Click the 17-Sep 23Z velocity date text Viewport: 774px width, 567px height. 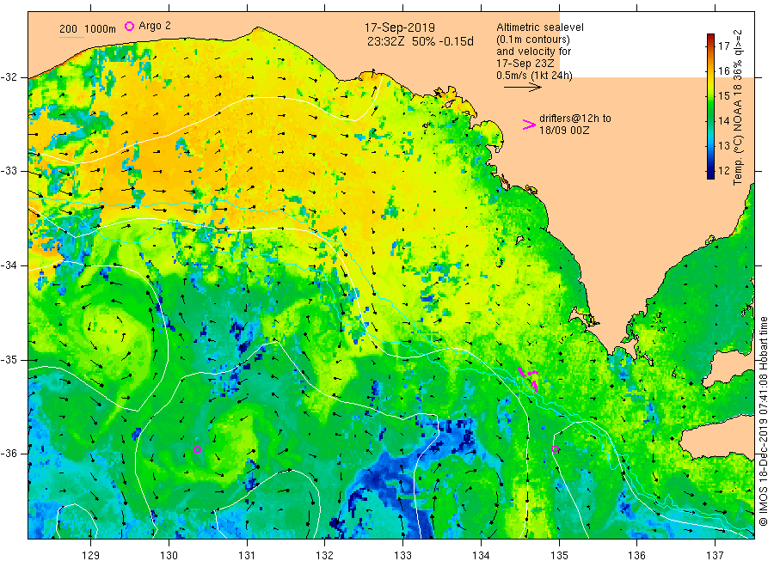525,64
